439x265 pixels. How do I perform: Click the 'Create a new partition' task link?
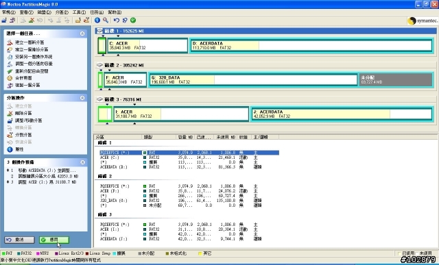click(29, 42)
